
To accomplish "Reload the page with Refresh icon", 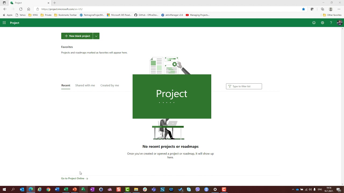I will click(x=21, y=9).
